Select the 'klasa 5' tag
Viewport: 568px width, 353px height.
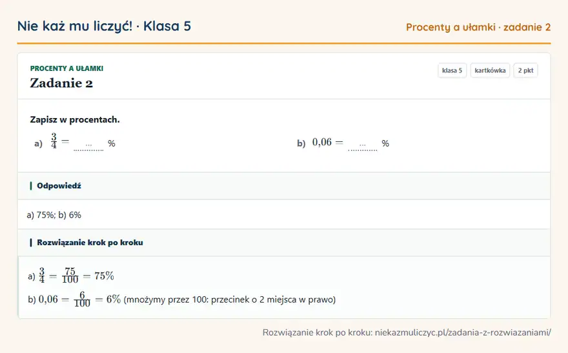coord(452,70)
